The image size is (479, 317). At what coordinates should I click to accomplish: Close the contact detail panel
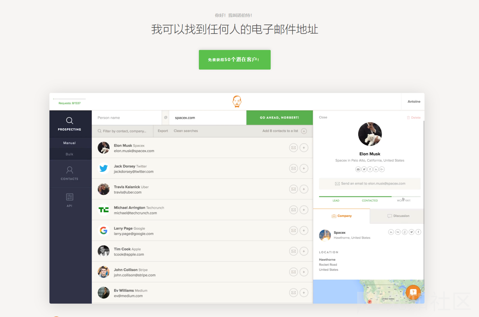(x=323, y=117)
